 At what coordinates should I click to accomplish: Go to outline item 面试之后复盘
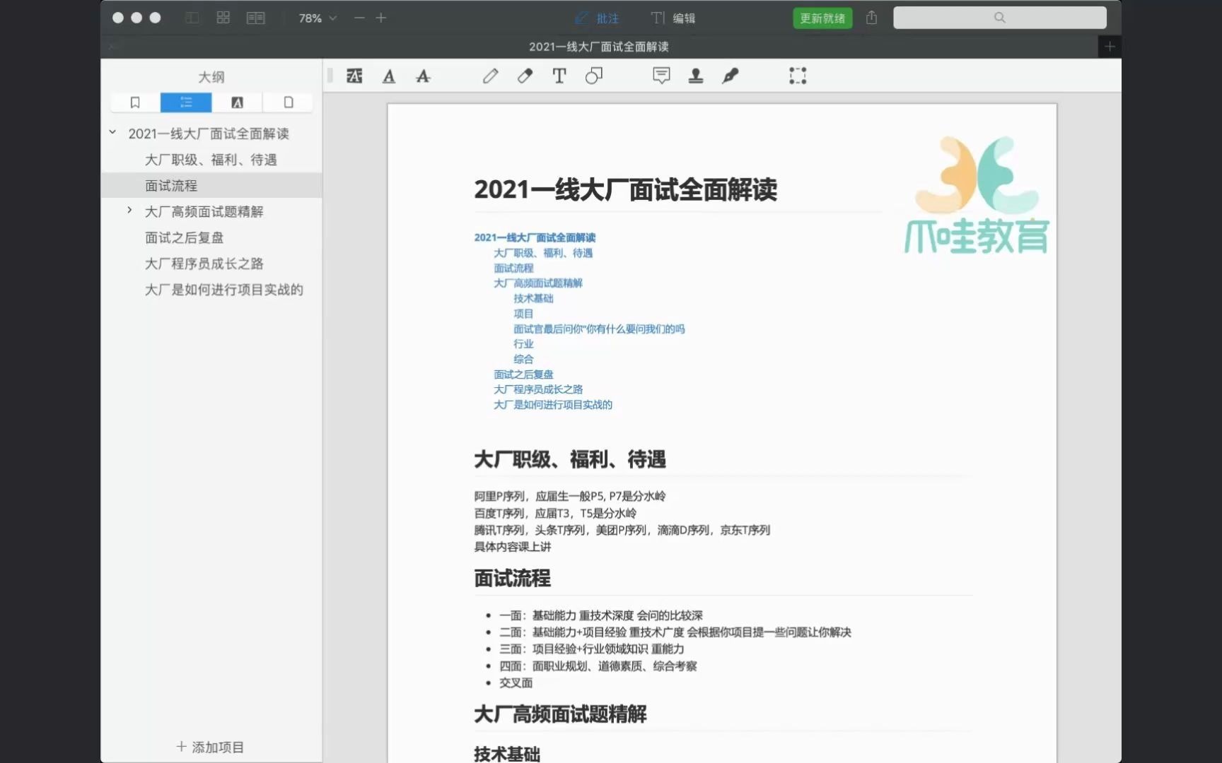pyautogui.click(x=184, y=237)
